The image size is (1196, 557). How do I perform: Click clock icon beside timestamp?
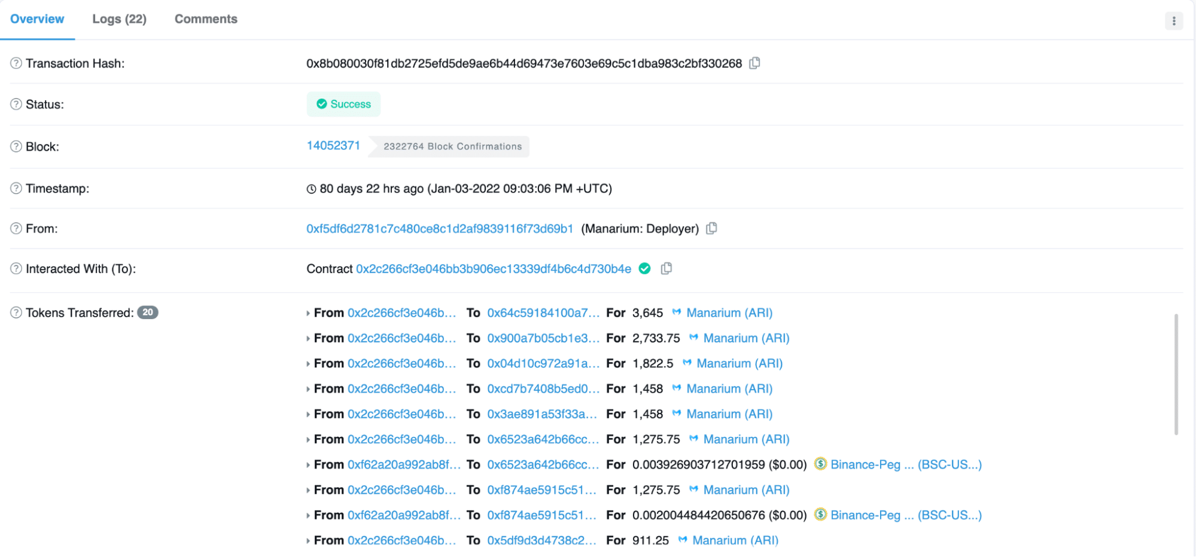click(x=311, y=189)
